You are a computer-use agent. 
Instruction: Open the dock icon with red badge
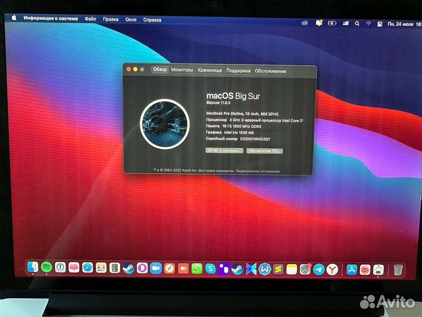pyautogui.click(x=305, y=269)
